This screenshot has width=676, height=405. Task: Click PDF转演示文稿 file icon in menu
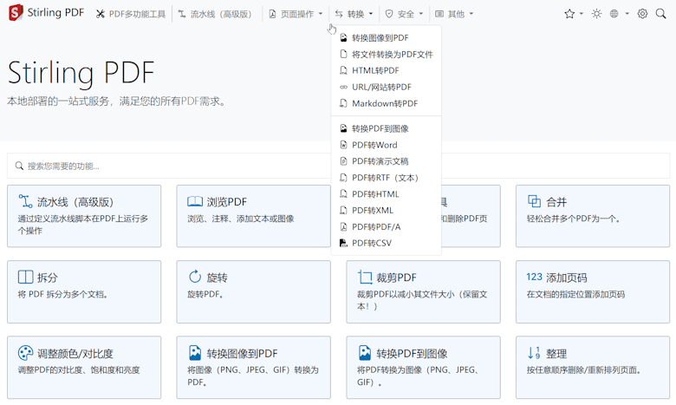pyautogui.click(x=343, y=161)
